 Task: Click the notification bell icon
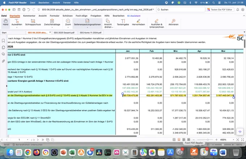238,9
